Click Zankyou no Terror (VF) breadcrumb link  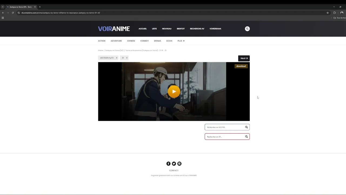(114, 50)
